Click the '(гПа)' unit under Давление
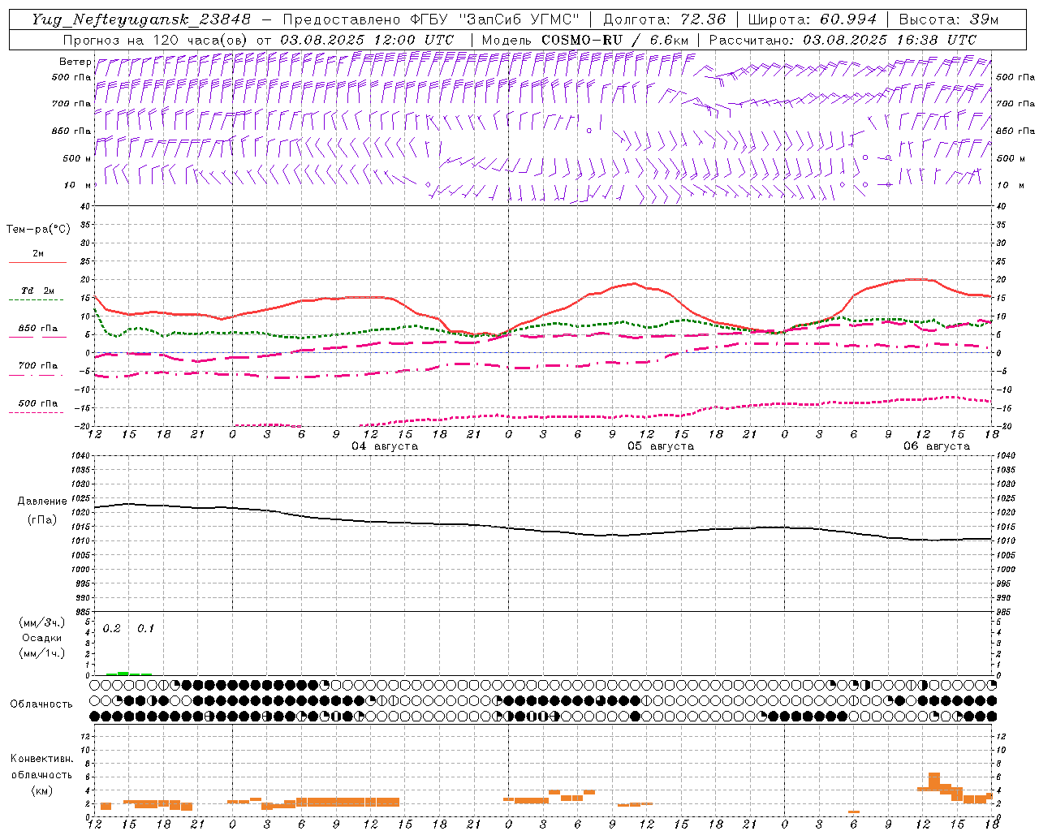 coord(42,520)
